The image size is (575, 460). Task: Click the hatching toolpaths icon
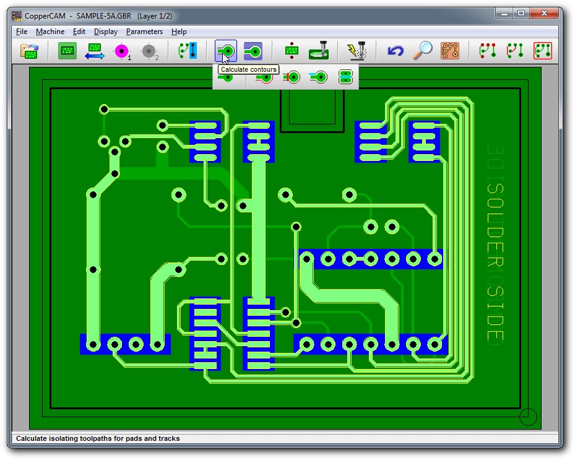[253, 51]
